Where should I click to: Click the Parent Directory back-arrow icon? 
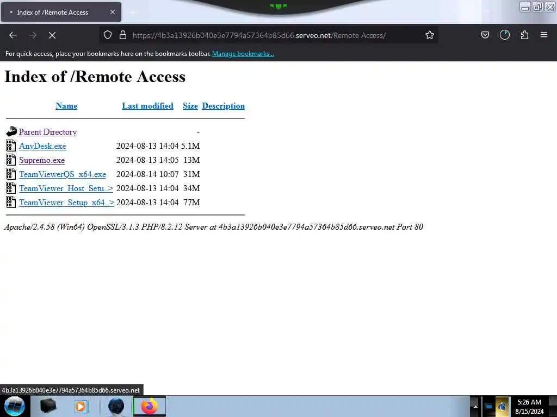11,131
